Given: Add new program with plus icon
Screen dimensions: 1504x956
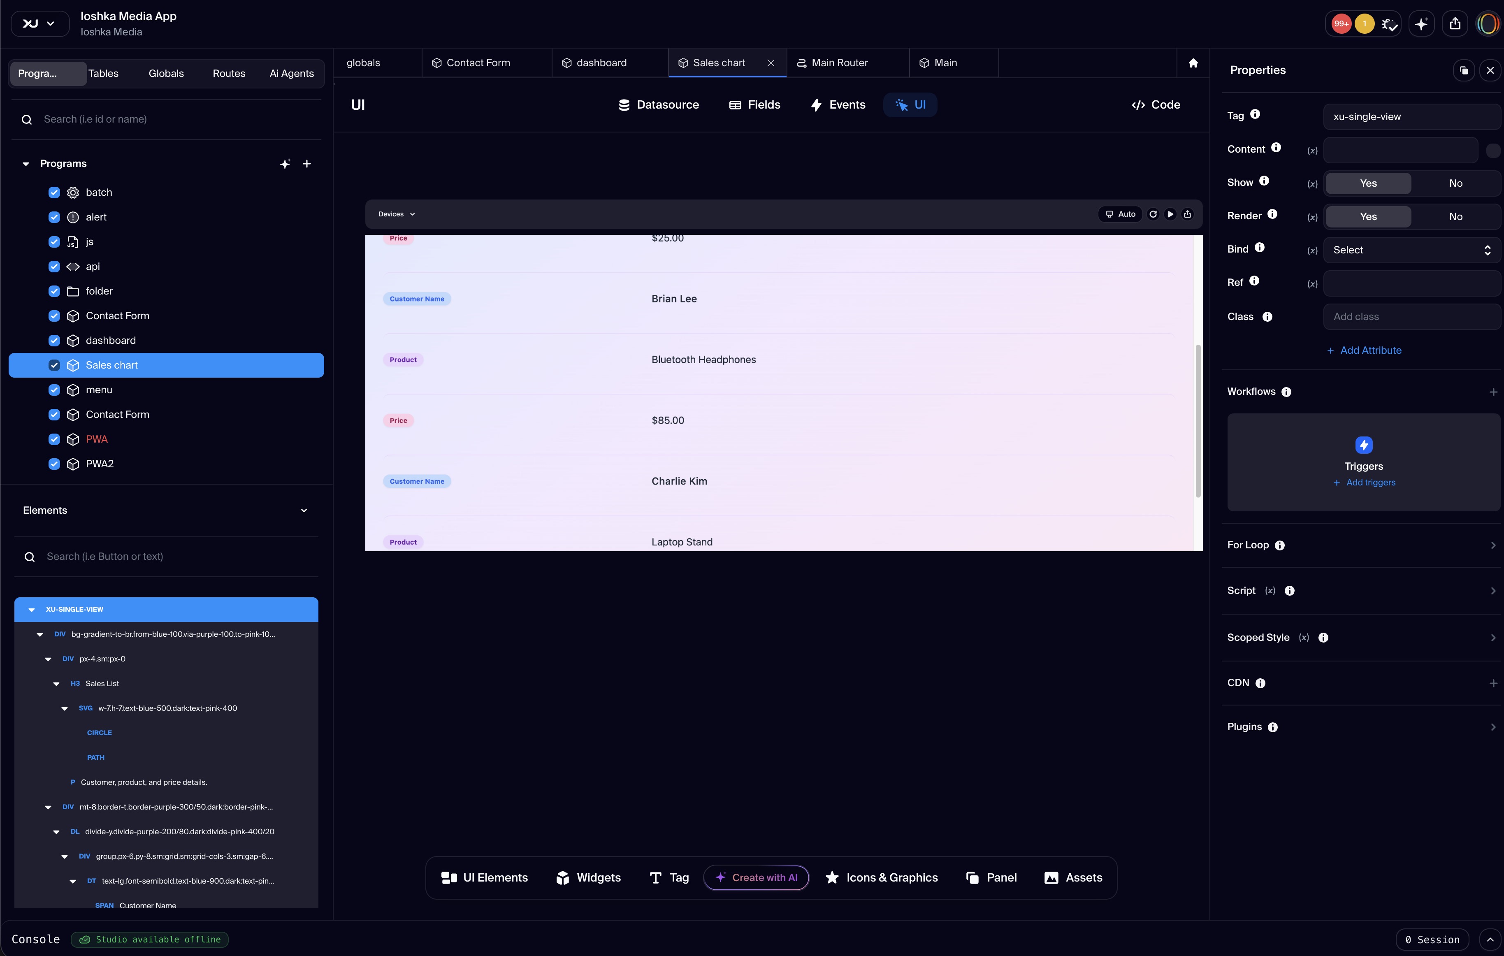Looking at the screenshot, I should [306, 164].
